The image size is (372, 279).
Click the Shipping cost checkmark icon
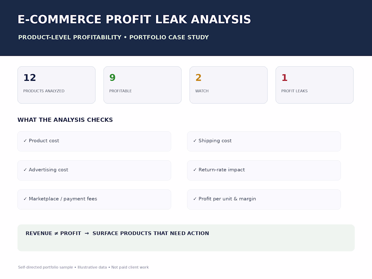click(195, 141)
